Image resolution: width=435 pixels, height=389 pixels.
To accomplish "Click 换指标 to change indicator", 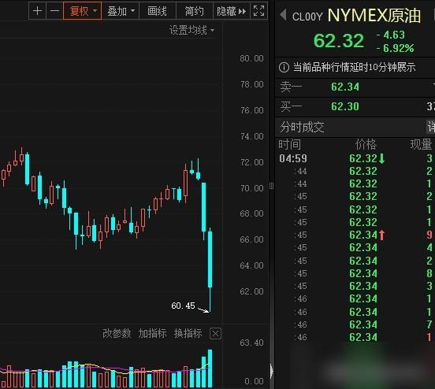I will [x=188, y=333].
